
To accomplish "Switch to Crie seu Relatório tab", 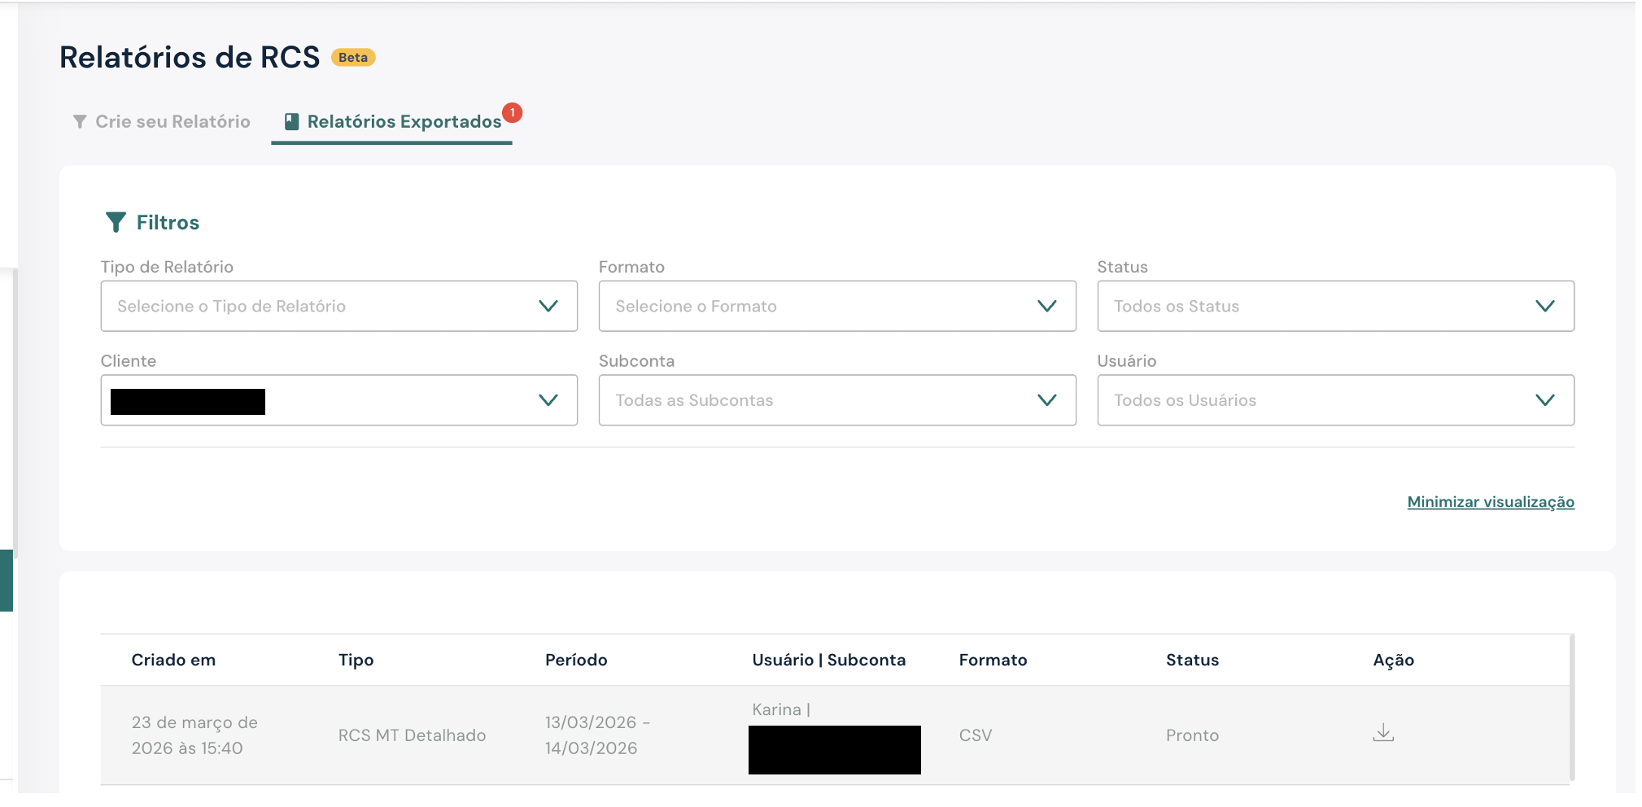I will click(172, 122).
